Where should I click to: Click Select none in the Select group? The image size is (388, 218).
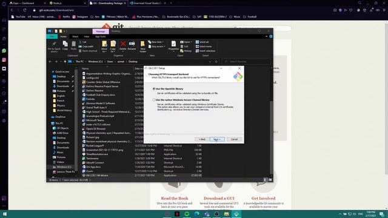click(x=204, y=47)
